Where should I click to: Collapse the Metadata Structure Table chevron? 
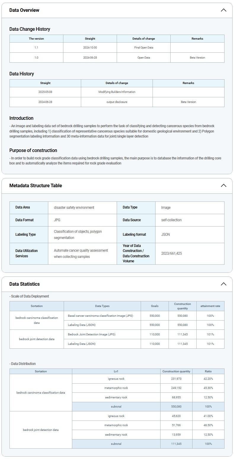click(x=223, y=185)
